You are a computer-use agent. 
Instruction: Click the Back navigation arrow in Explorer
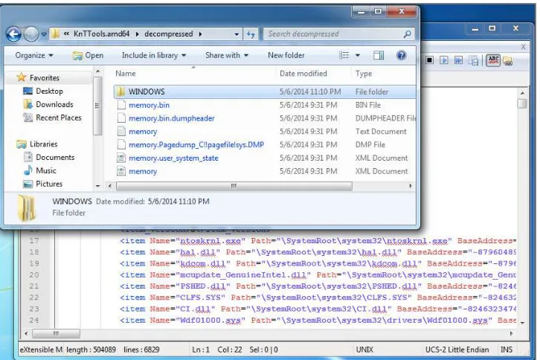click(x=14, y=34)
